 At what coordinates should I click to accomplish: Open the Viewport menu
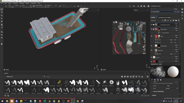(22, 3)
